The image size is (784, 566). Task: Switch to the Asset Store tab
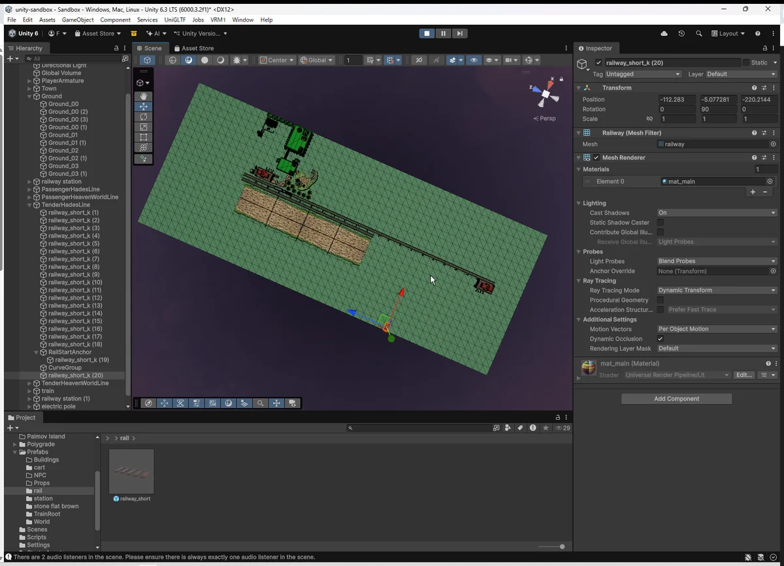pyautogui.click(x=194, y=48)
